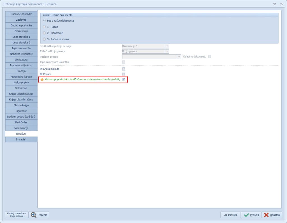Switch to the Osnovne postavke tab
The image size is (287, 223).
[21, 14]
